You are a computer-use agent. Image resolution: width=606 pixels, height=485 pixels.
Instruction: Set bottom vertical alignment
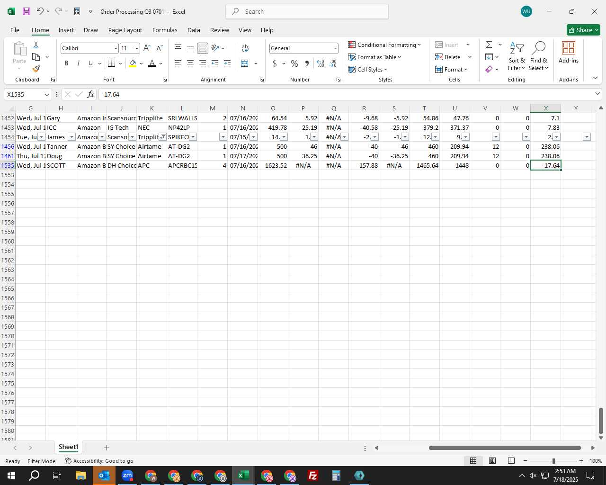[x=203, y=48]
